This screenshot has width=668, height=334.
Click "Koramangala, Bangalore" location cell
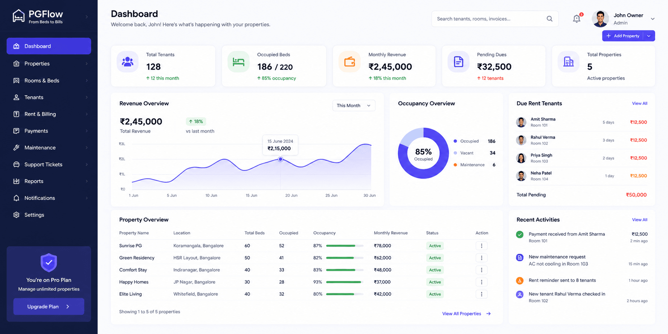[198, 246]
